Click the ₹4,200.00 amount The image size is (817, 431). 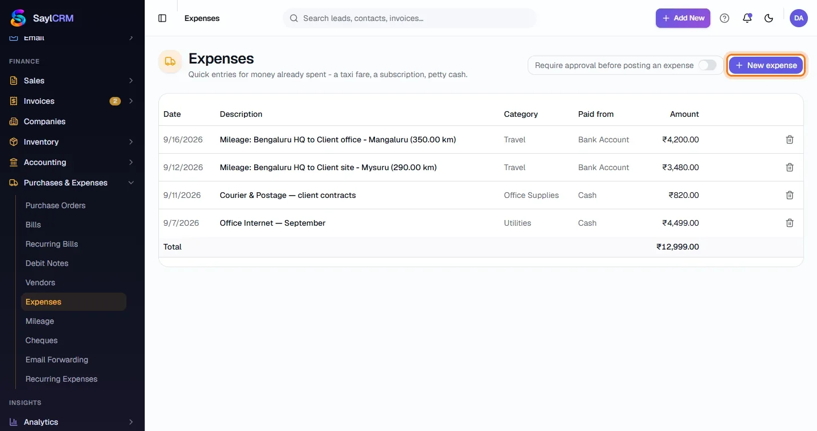[x=680, y=140]
